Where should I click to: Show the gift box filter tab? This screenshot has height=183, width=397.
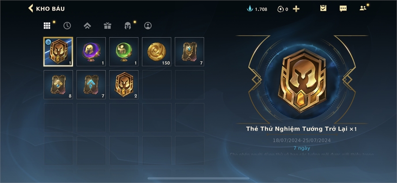tap(107, 26)
